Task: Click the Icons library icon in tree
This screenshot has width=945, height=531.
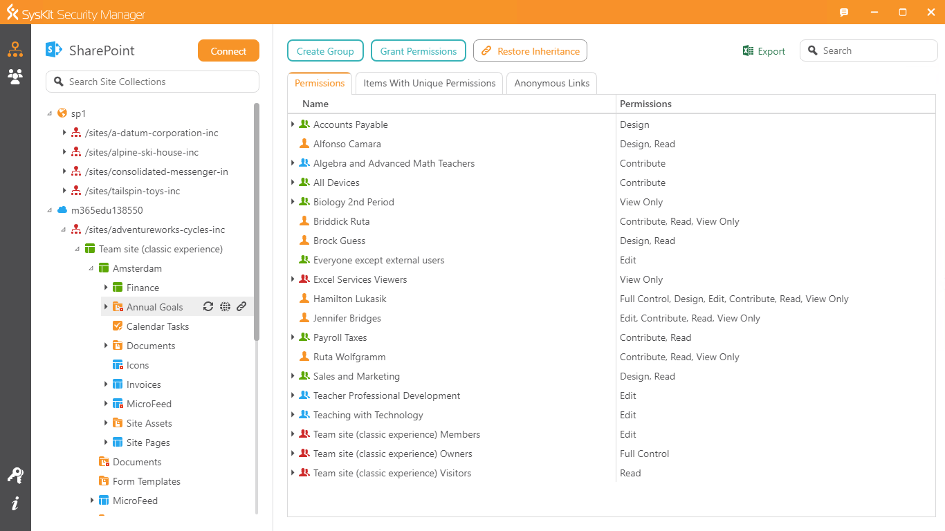Action: pyautogui.click(x=118, y=365)
